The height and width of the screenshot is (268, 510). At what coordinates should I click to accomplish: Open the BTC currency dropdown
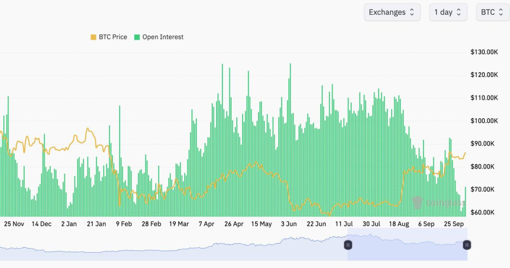[x=492, y=12]
